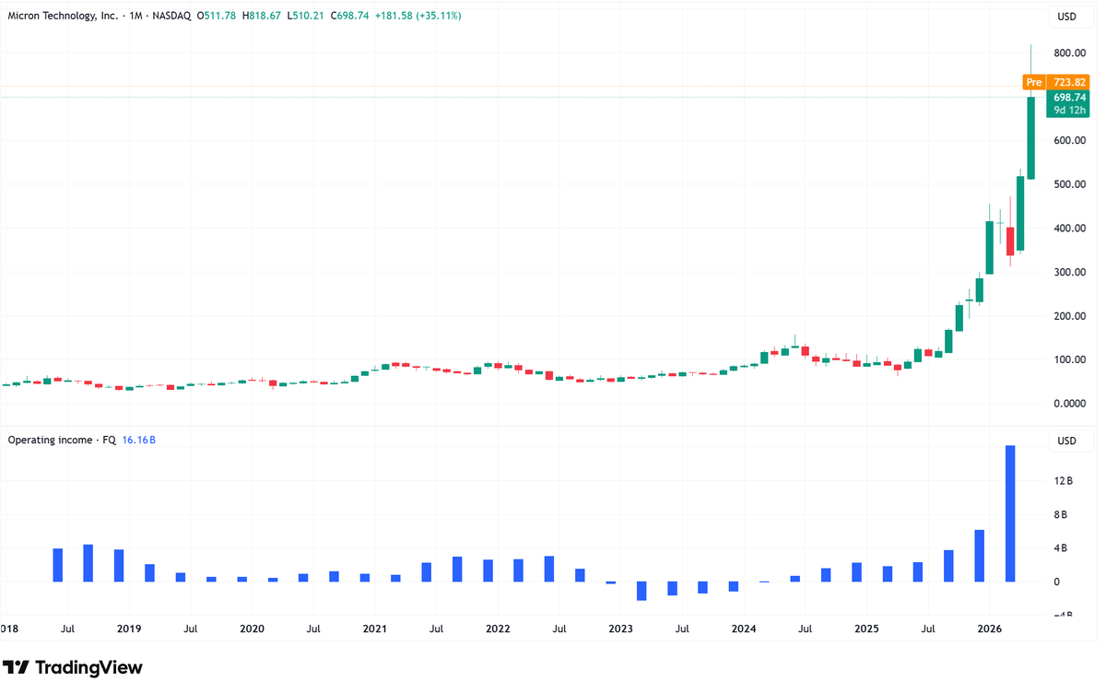The image size is (1106, 694).
Task: Click the low value L510.21
Action: click(307, 17)
